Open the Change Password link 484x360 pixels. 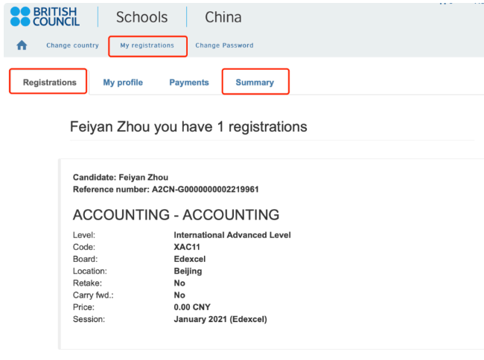[x=224, y=45]
